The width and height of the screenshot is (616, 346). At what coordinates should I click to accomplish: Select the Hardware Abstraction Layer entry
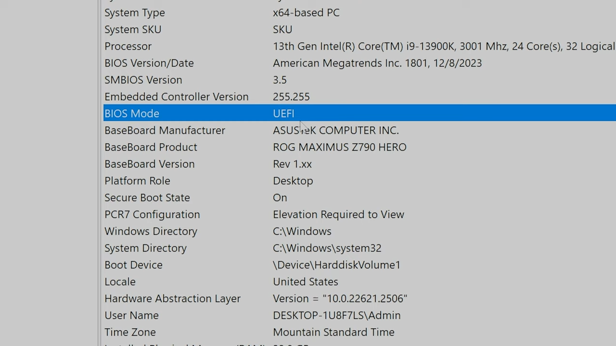click(x=192, y=298)
